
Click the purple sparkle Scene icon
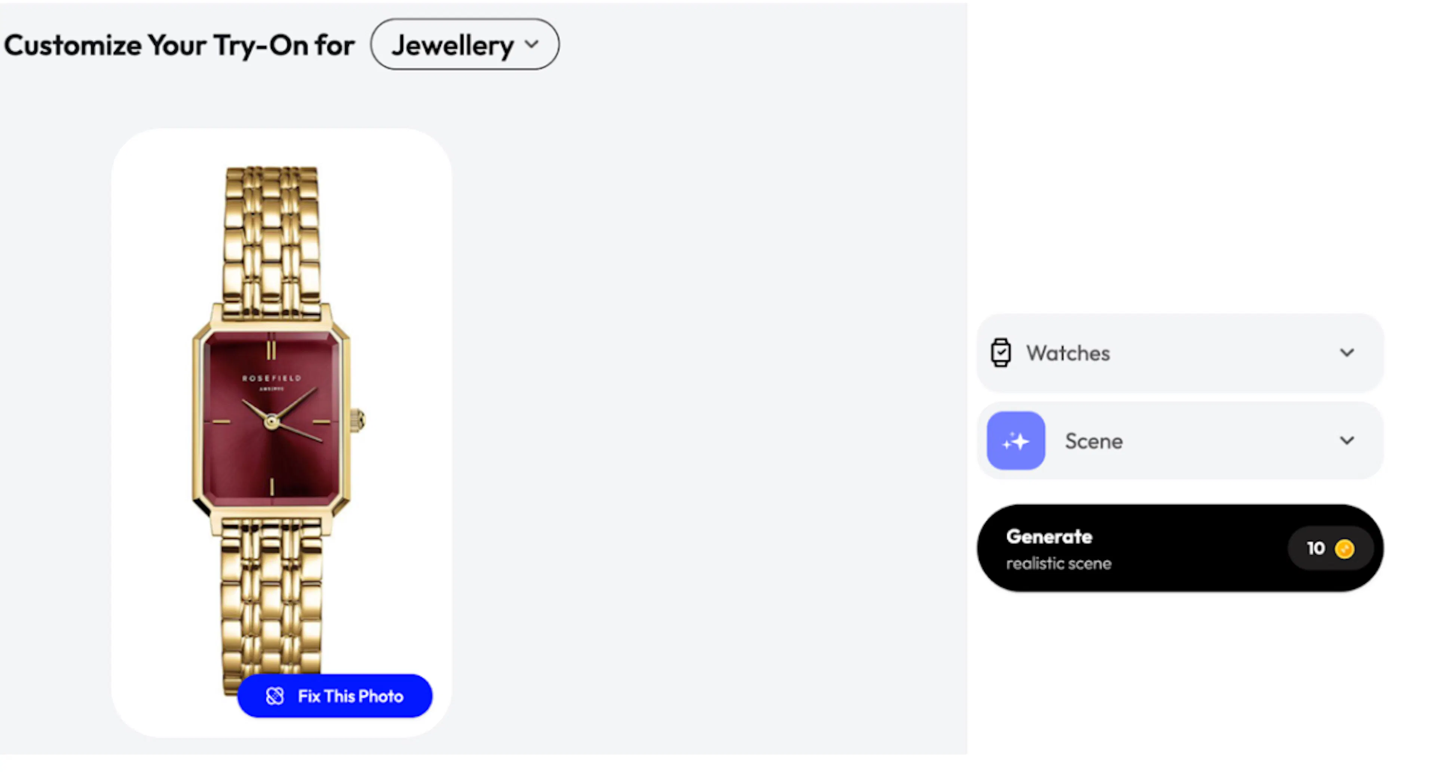[x=1015, y=441]
